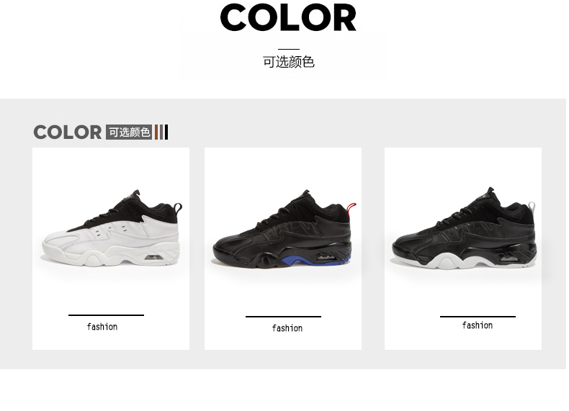Click fashion label under white sneaker
This screenshot has width=569, height=411.
point(102,327)
